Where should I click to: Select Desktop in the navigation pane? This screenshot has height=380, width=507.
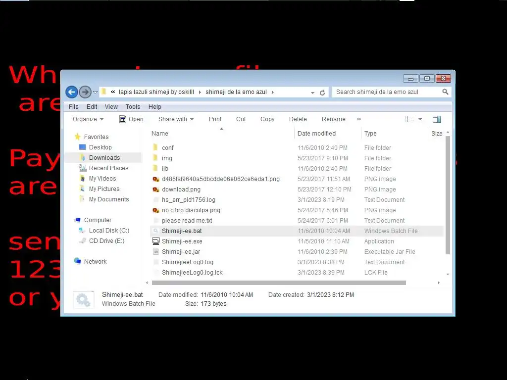(x=100, y=147)
